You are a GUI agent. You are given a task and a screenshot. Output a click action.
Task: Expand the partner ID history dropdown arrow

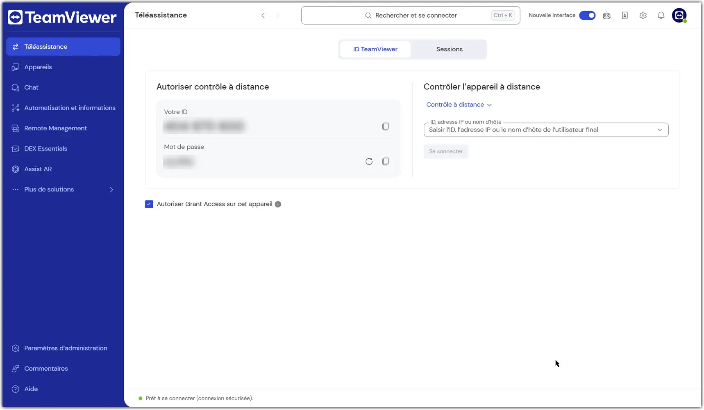[x=660, y=130]
